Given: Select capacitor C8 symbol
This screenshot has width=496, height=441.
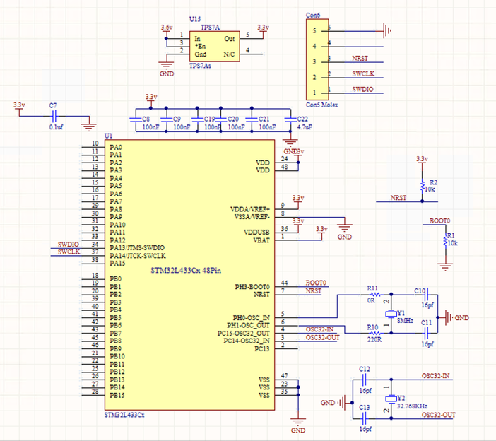Looking at the screenshot, I should [x=136, y=119].
